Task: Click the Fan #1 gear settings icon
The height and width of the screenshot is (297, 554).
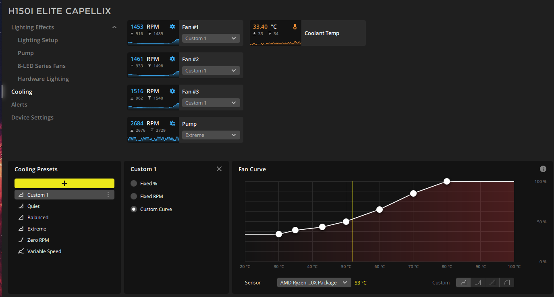Action: click(172, 27)
